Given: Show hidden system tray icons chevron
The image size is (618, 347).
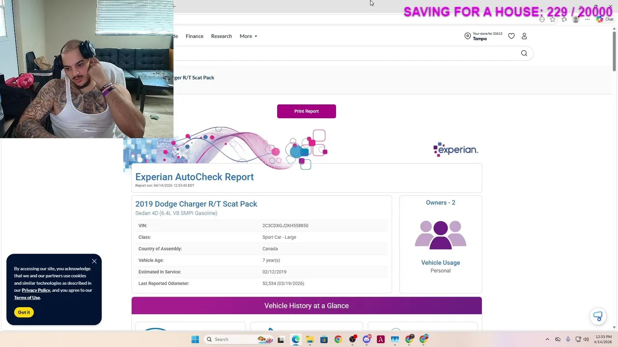Looking at the screenshot, I should pyautogui.click(x=547, y=339).
